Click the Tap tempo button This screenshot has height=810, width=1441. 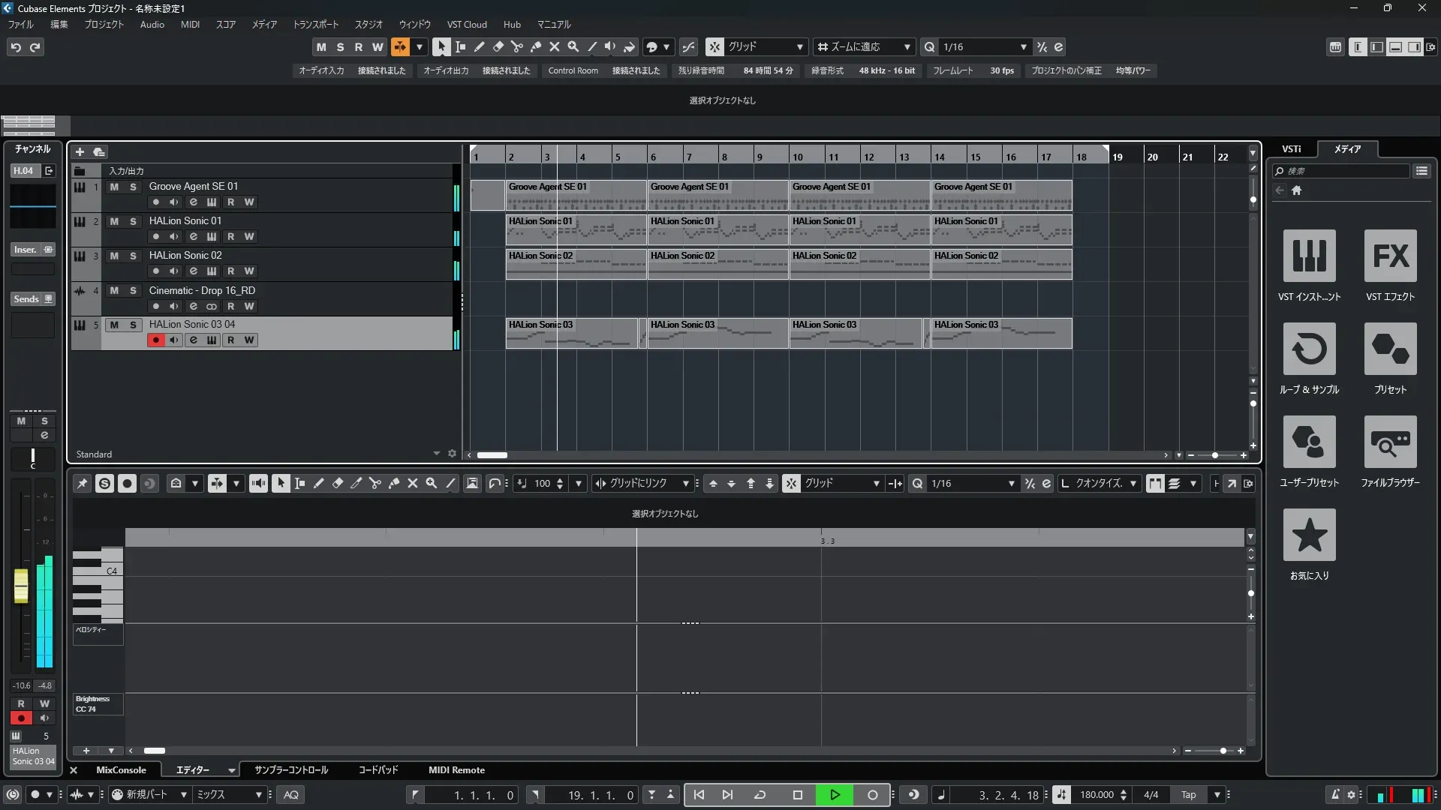1188,795
